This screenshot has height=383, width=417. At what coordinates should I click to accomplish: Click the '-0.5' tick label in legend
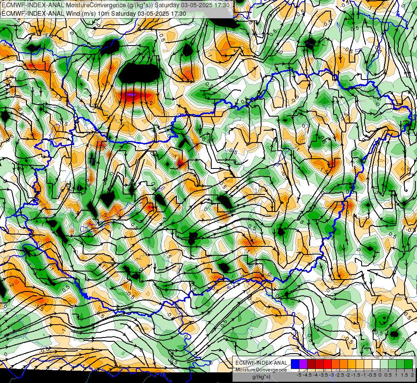(x=372, y=375)
